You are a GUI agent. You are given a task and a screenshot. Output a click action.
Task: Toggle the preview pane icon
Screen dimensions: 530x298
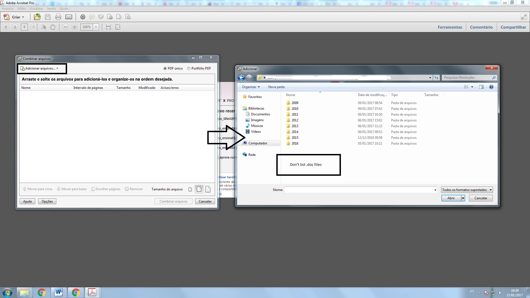coord(481,87)
